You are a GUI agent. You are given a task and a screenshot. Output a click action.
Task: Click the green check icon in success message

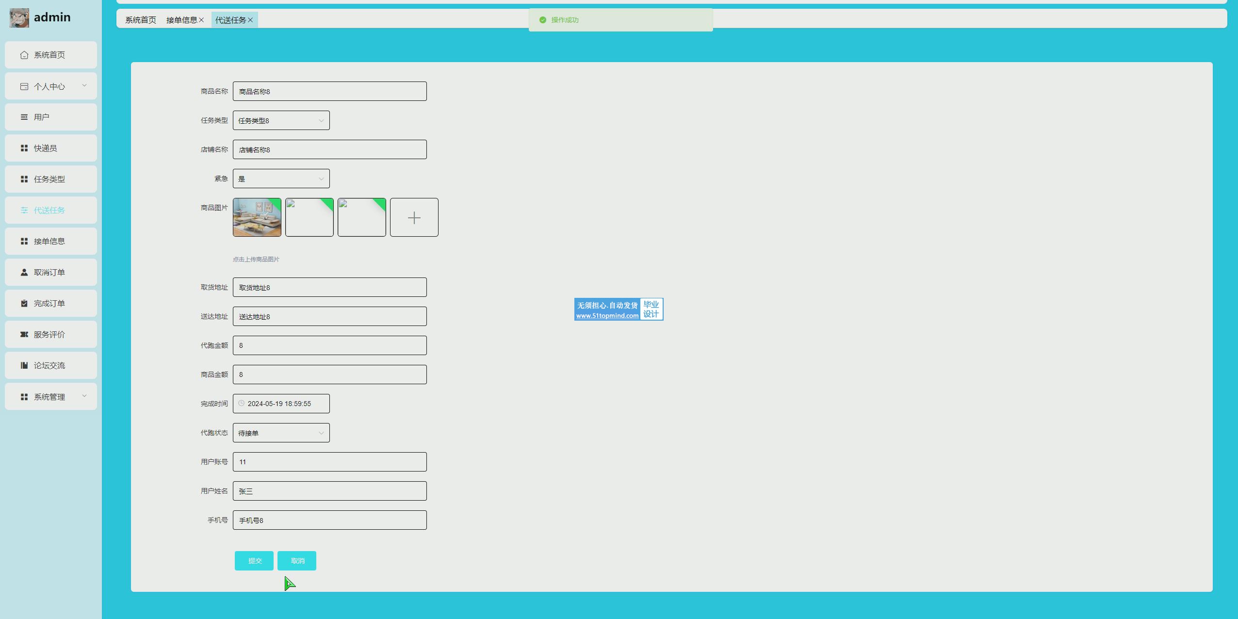543,20
